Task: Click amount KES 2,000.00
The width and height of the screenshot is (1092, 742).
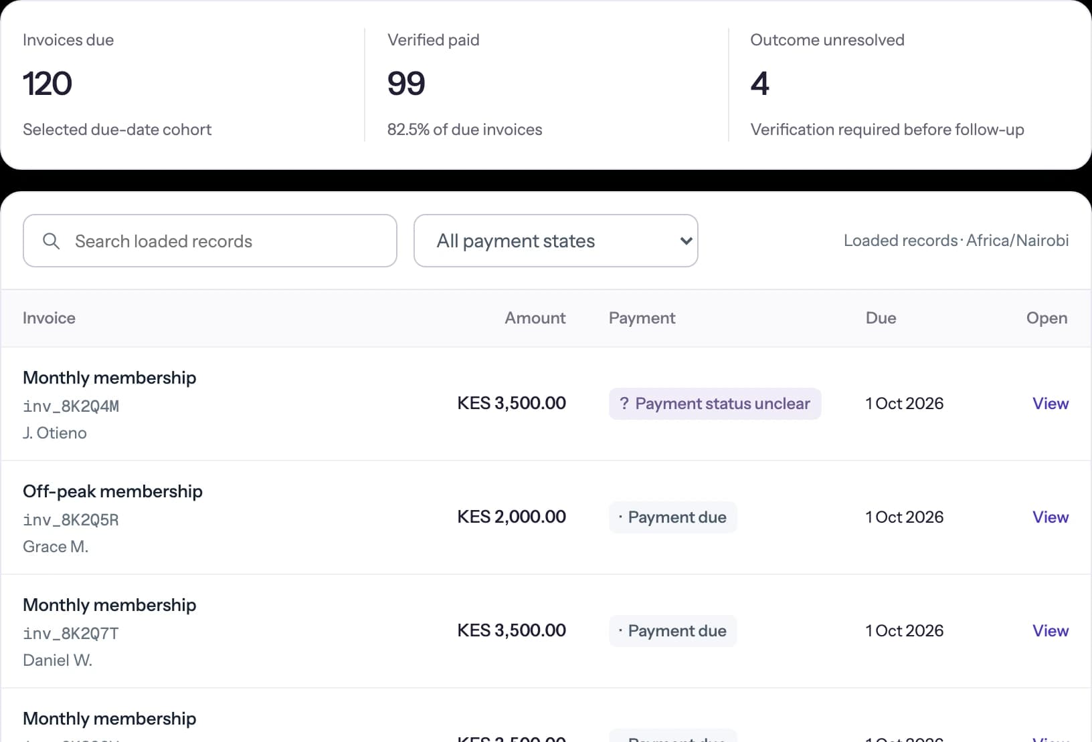Action: (512, 517)
